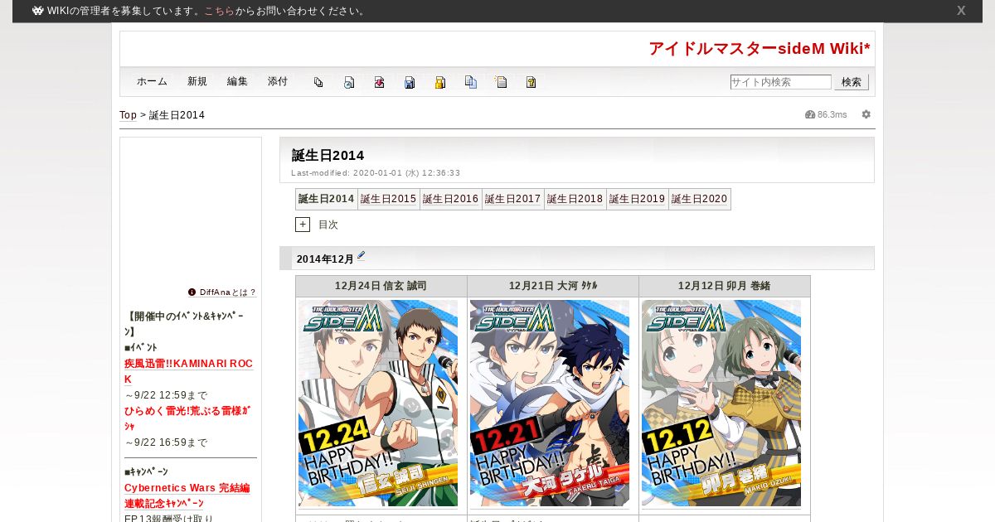Click the blue floppy disk icon

pos(410,82)
